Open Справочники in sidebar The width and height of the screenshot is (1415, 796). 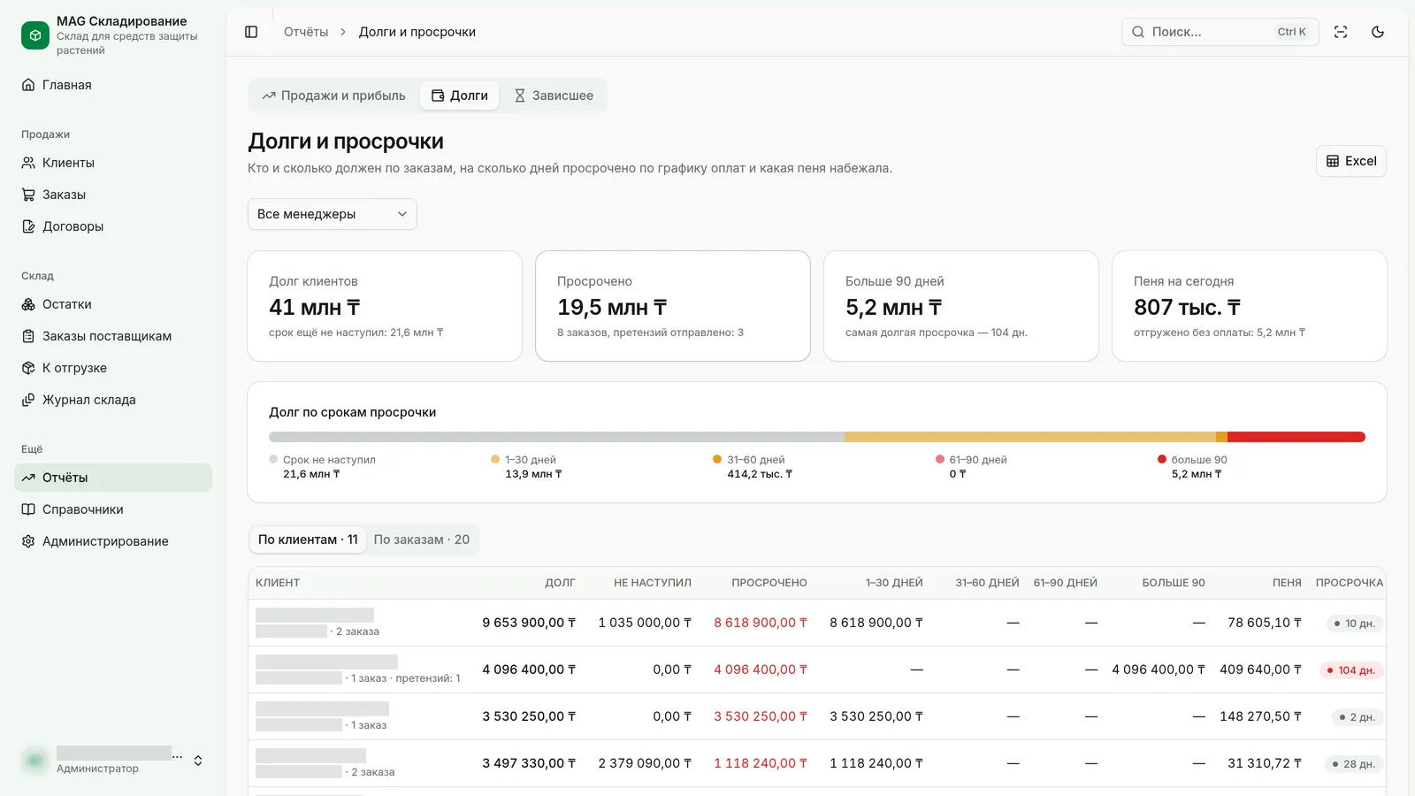(113, 509)
